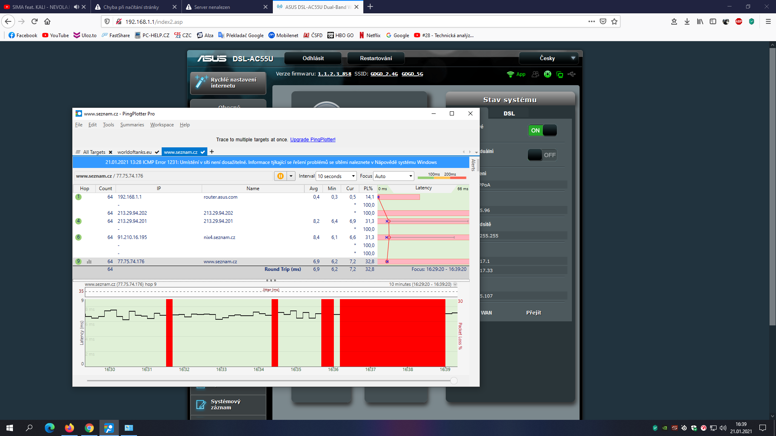776x436 pixels.
Task: Click the router's USB status icon
Action: [x=571, y=74]
